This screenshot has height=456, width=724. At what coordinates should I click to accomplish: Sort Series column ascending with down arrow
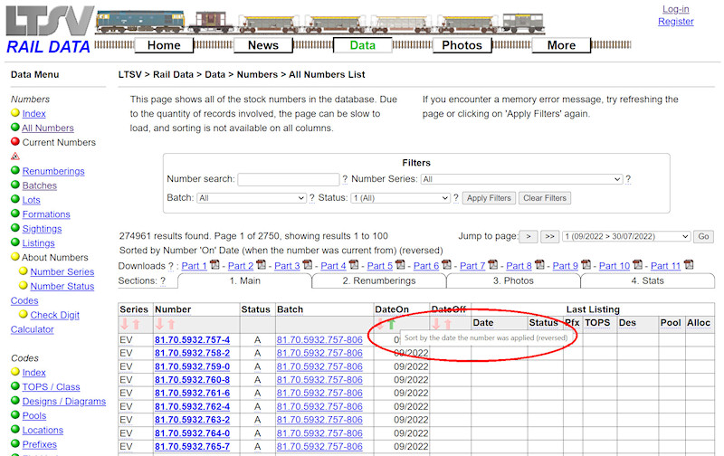click(x=125, y=324)
